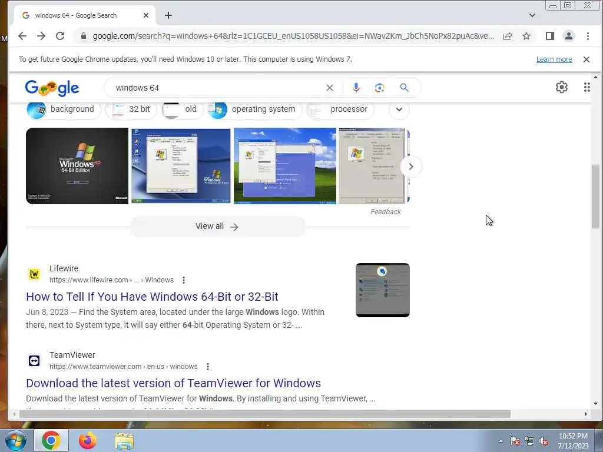Viewport: 603px width, 452px height.
Task: Go forward to the next page
Action: point(41,36)
